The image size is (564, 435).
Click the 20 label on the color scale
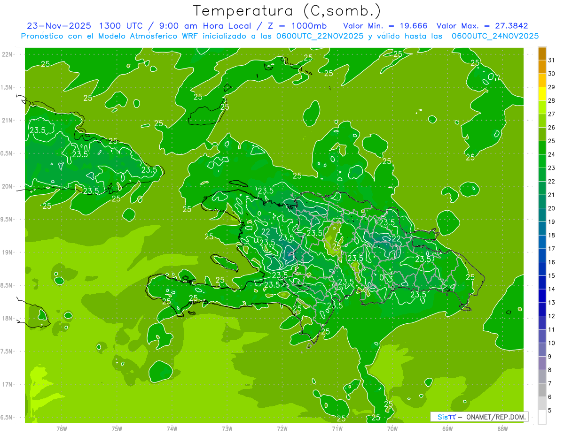(x=552, y=208)
